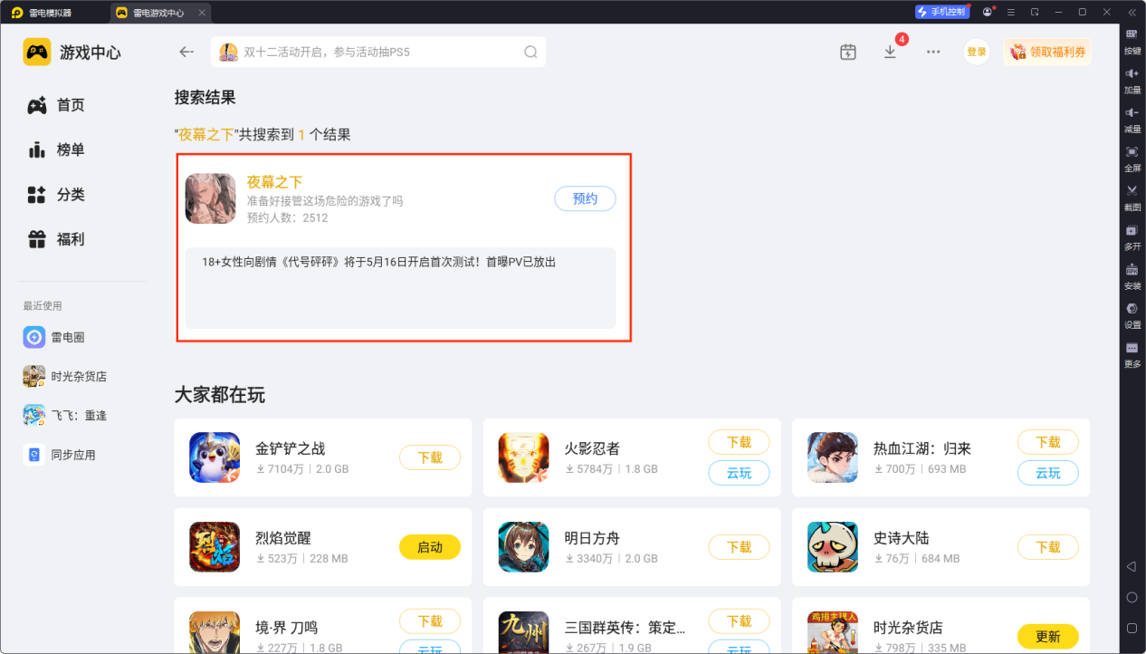Click the 登录 login button

977,52
